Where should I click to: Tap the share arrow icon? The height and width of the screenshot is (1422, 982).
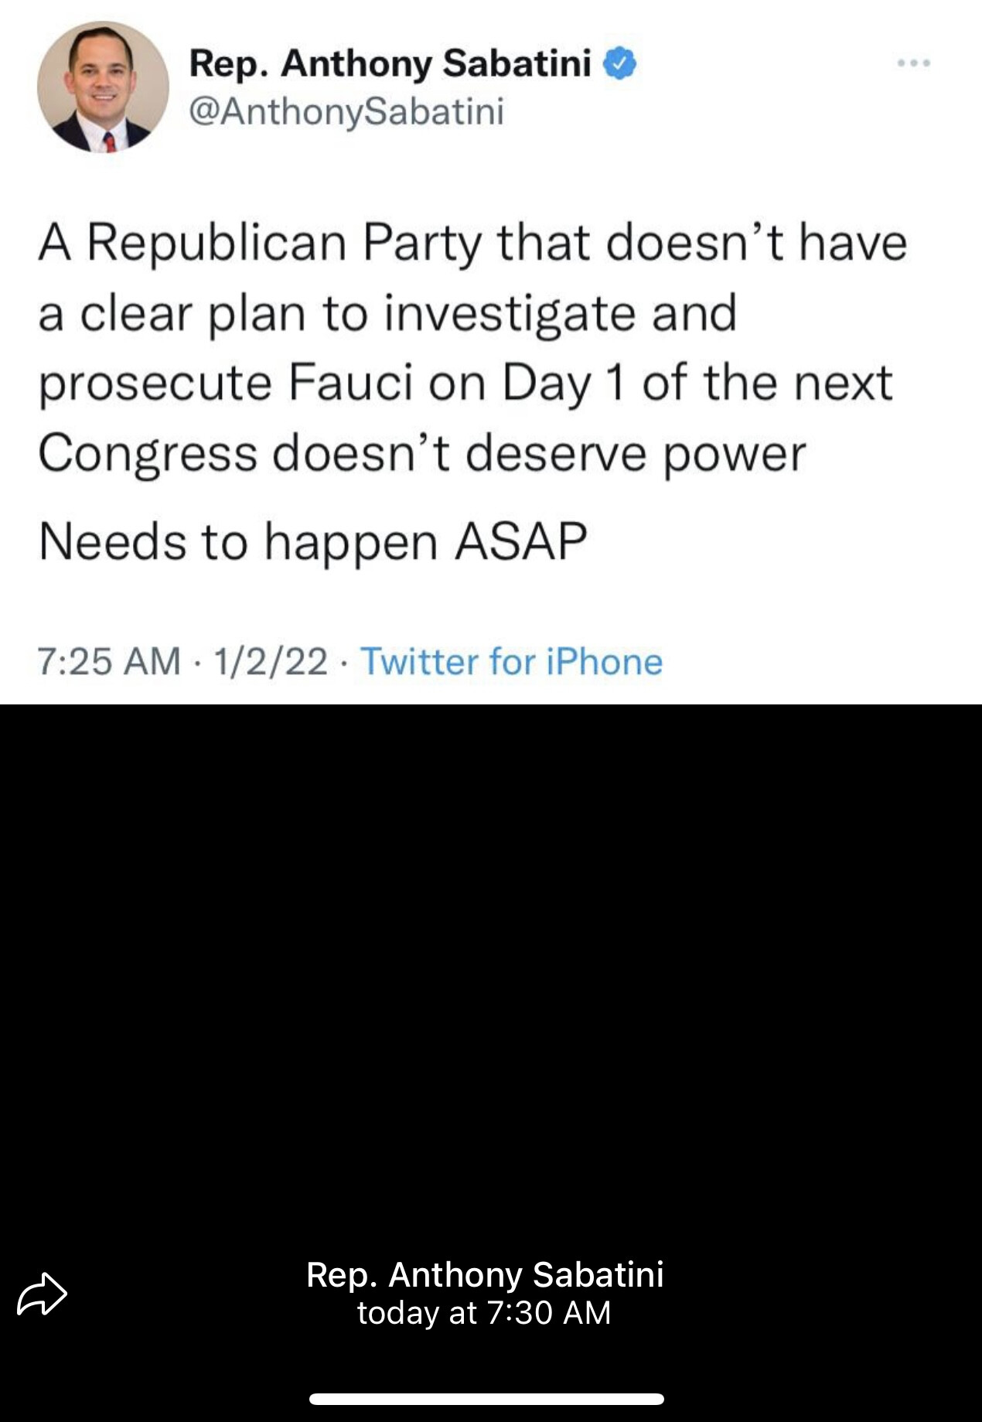tap(43, 1294)
